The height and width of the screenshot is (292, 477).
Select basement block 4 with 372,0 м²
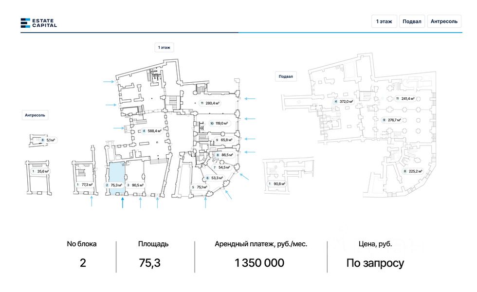(x=344, y=101)
